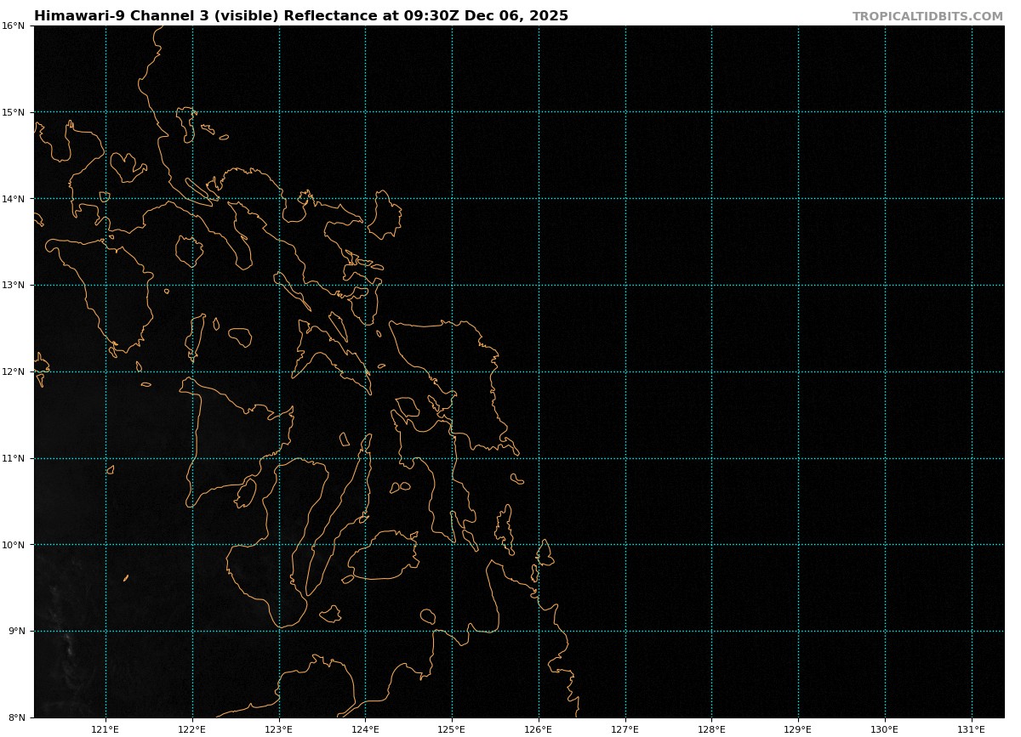Click the 10°N latitude axis label
This screenshot has width=1021, height=737.
pyautogui.click(x=13, y=545)
